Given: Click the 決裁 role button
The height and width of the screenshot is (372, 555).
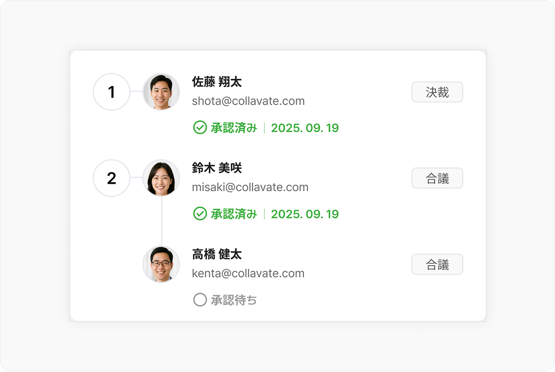Looking at the screenshot, I should (437, 92).
